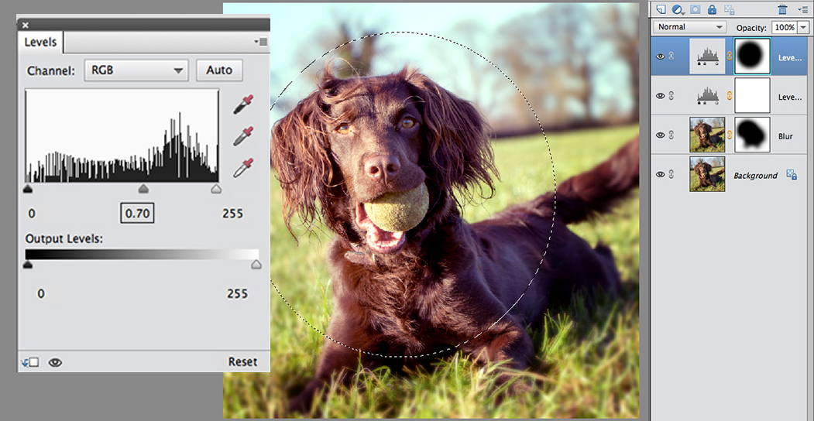
Task: Click the link toggle beside Blur layer eye
Action: pyautogui.click(x=671, y=135)
